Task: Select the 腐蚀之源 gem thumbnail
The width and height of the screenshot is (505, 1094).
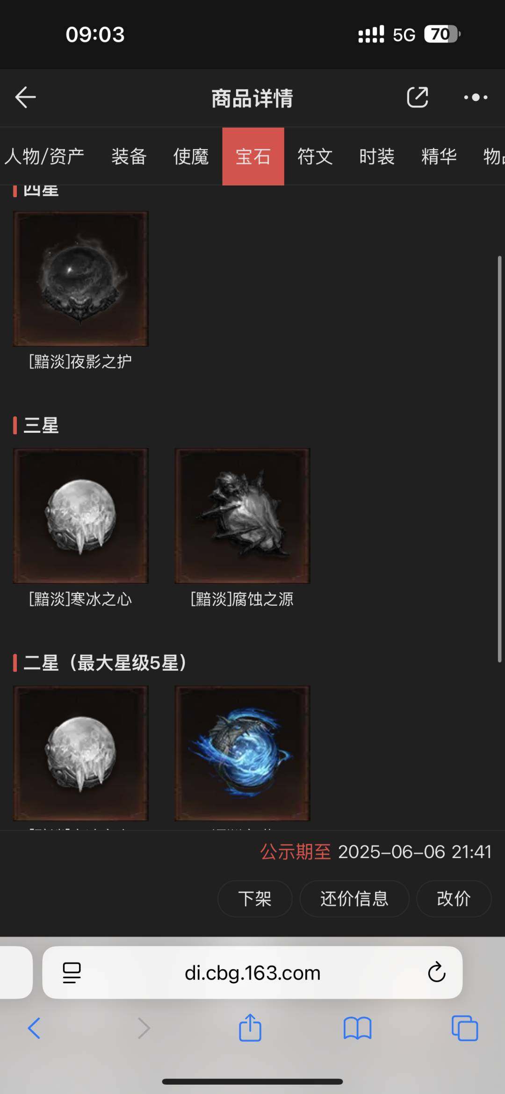Action: [x=242, y=516]
